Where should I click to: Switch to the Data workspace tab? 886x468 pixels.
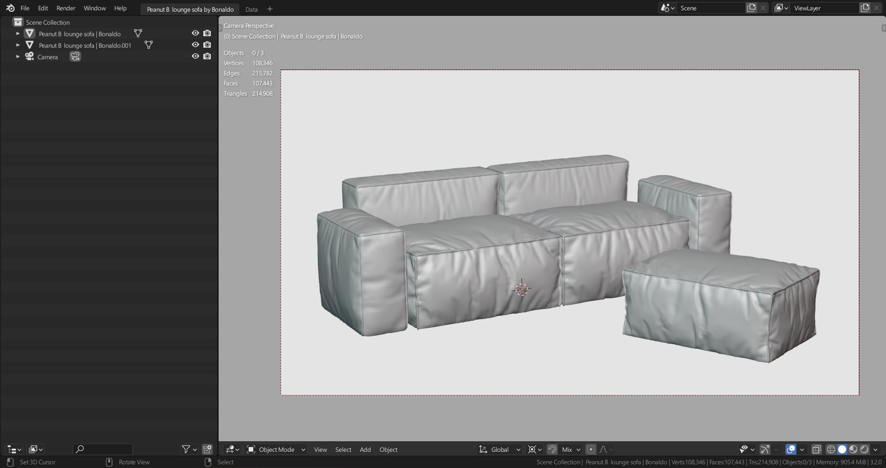pyautogui.click(x=251, y=9)
